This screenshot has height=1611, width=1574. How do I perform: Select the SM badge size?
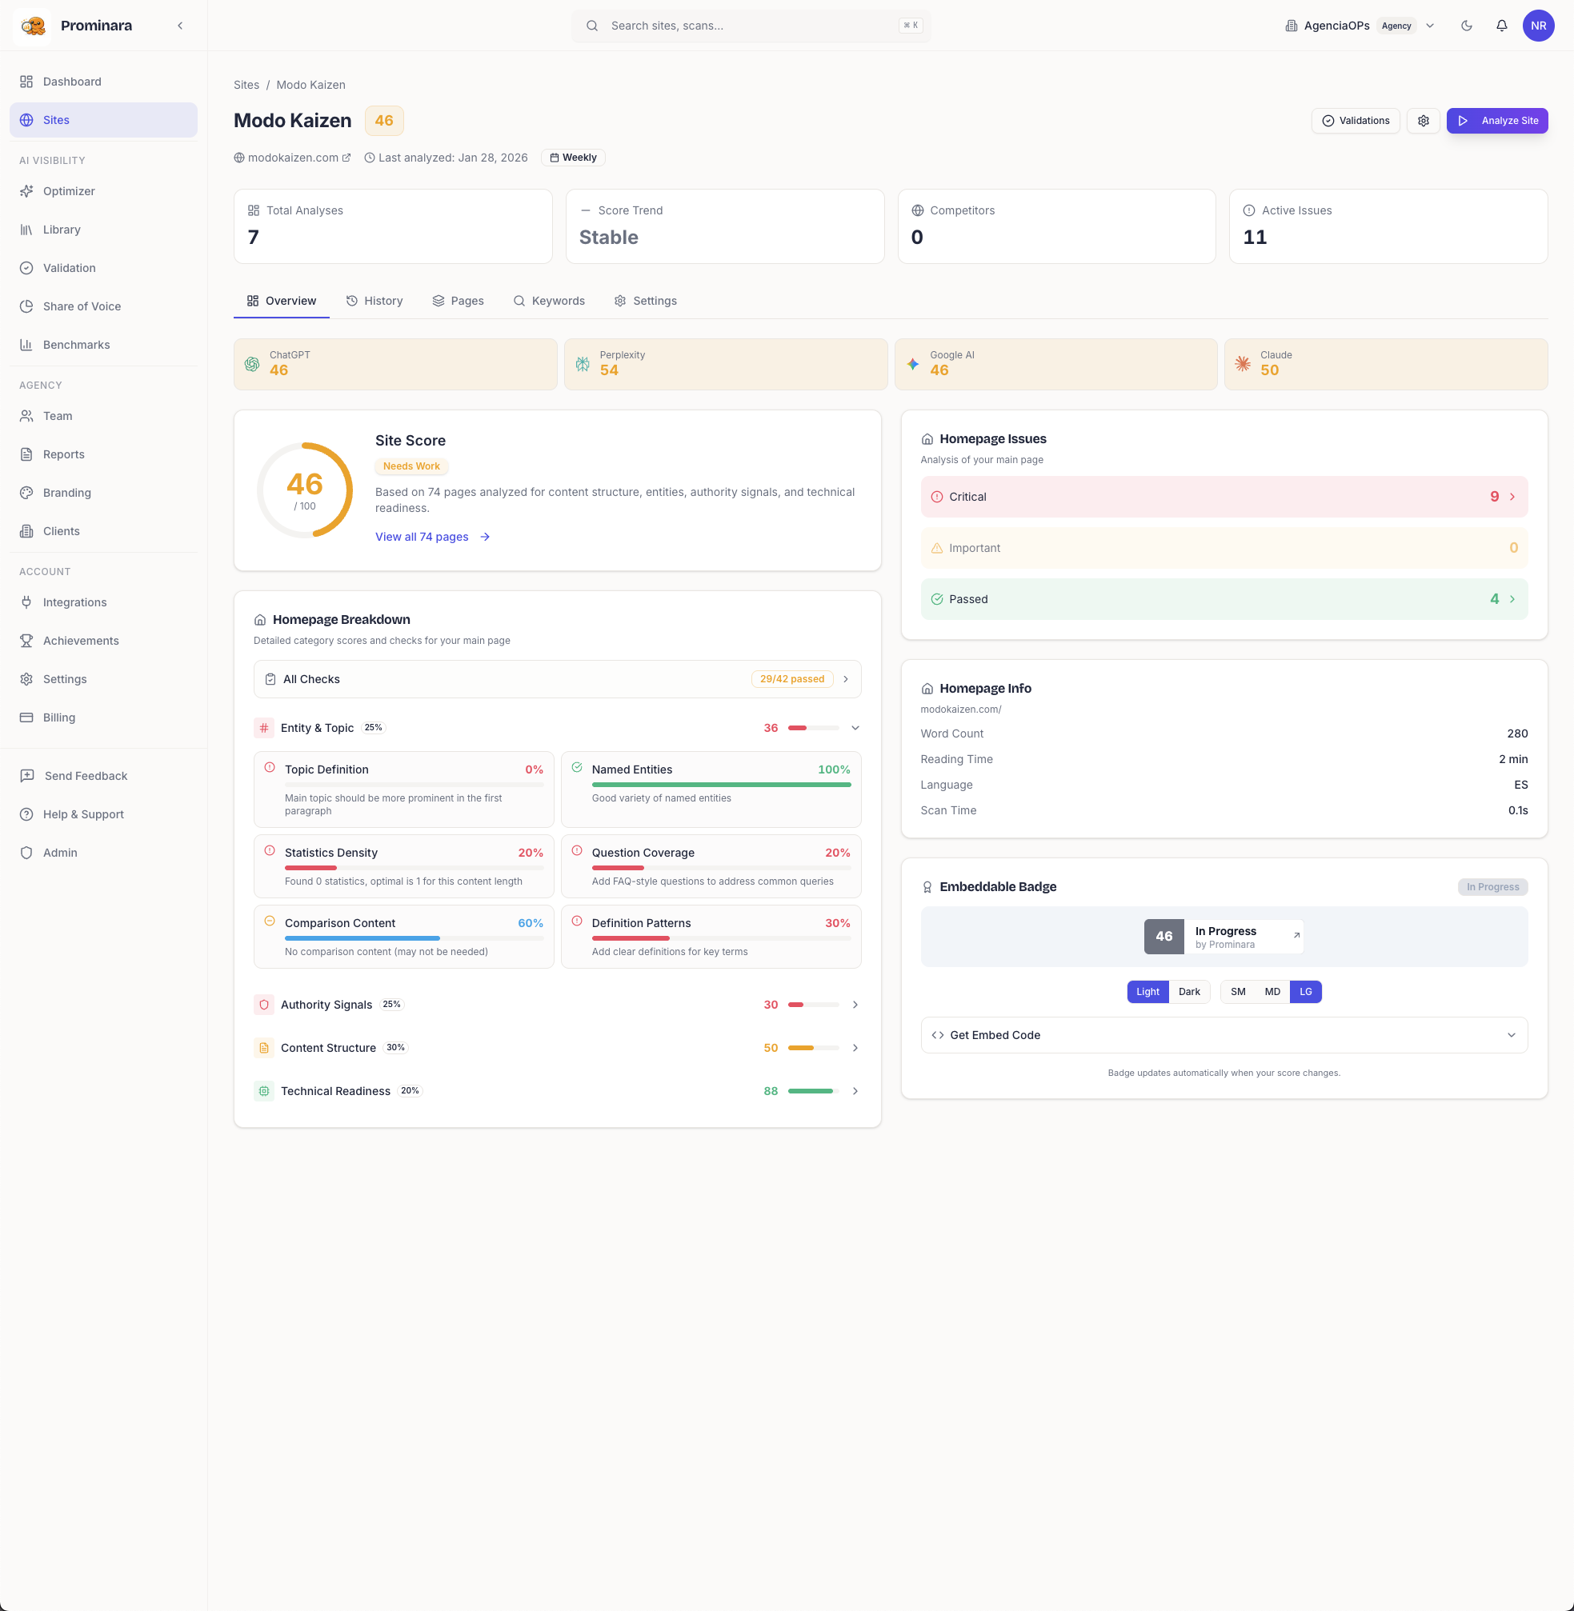pyautogui.click(x=1238, y=991)
